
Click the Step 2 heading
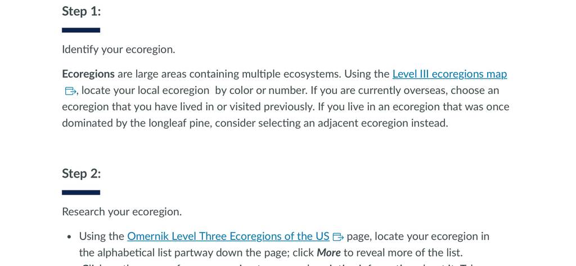click(81, 173)
